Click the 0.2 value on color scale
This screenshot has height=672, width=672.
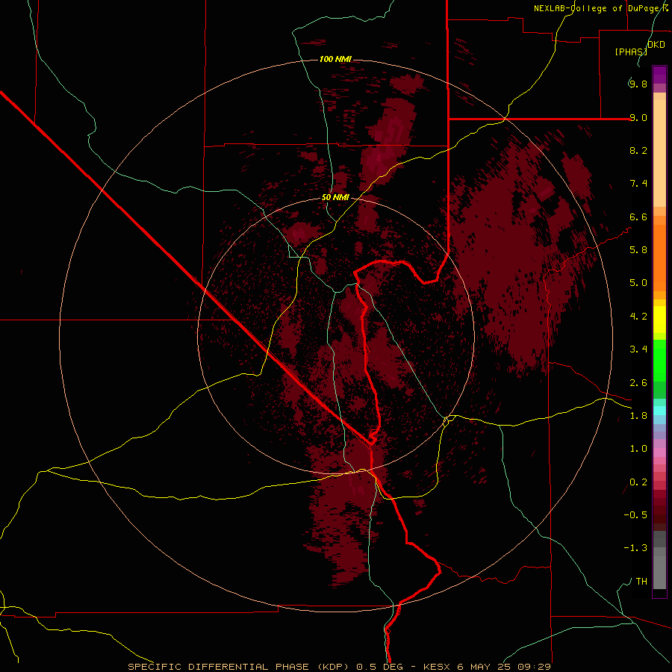[638, 482]
